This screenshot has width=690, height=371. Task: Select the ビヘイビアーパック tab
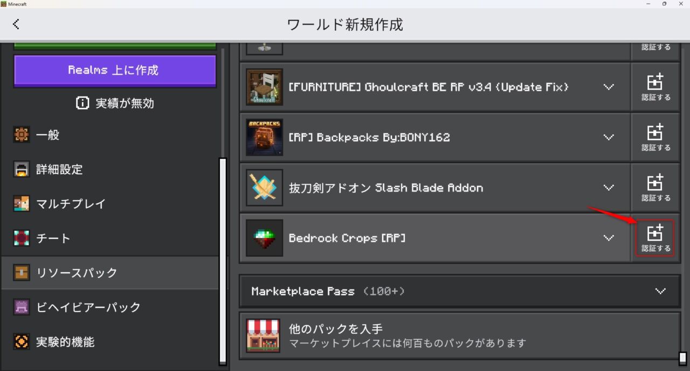coord(111,307)
